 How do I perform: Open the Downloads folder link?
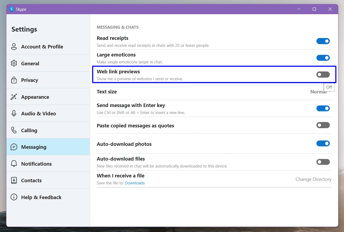click(135, 183)
